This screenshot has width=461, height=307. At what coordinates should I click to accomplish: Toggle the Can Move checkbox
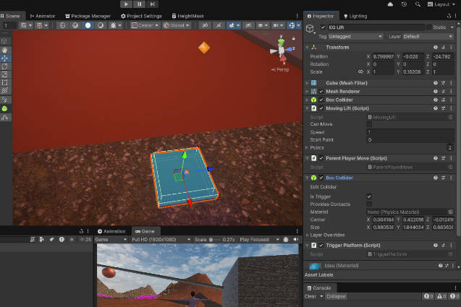pos(369,124)
